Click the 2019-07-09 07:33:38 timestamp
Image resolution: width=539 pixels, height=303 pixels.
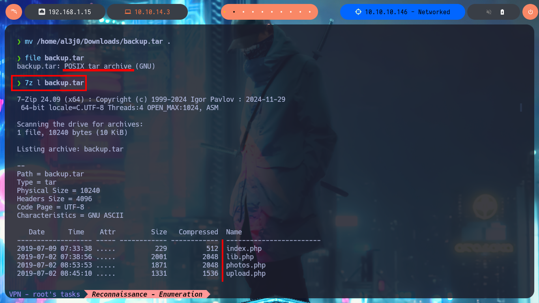tap(54, 249)
